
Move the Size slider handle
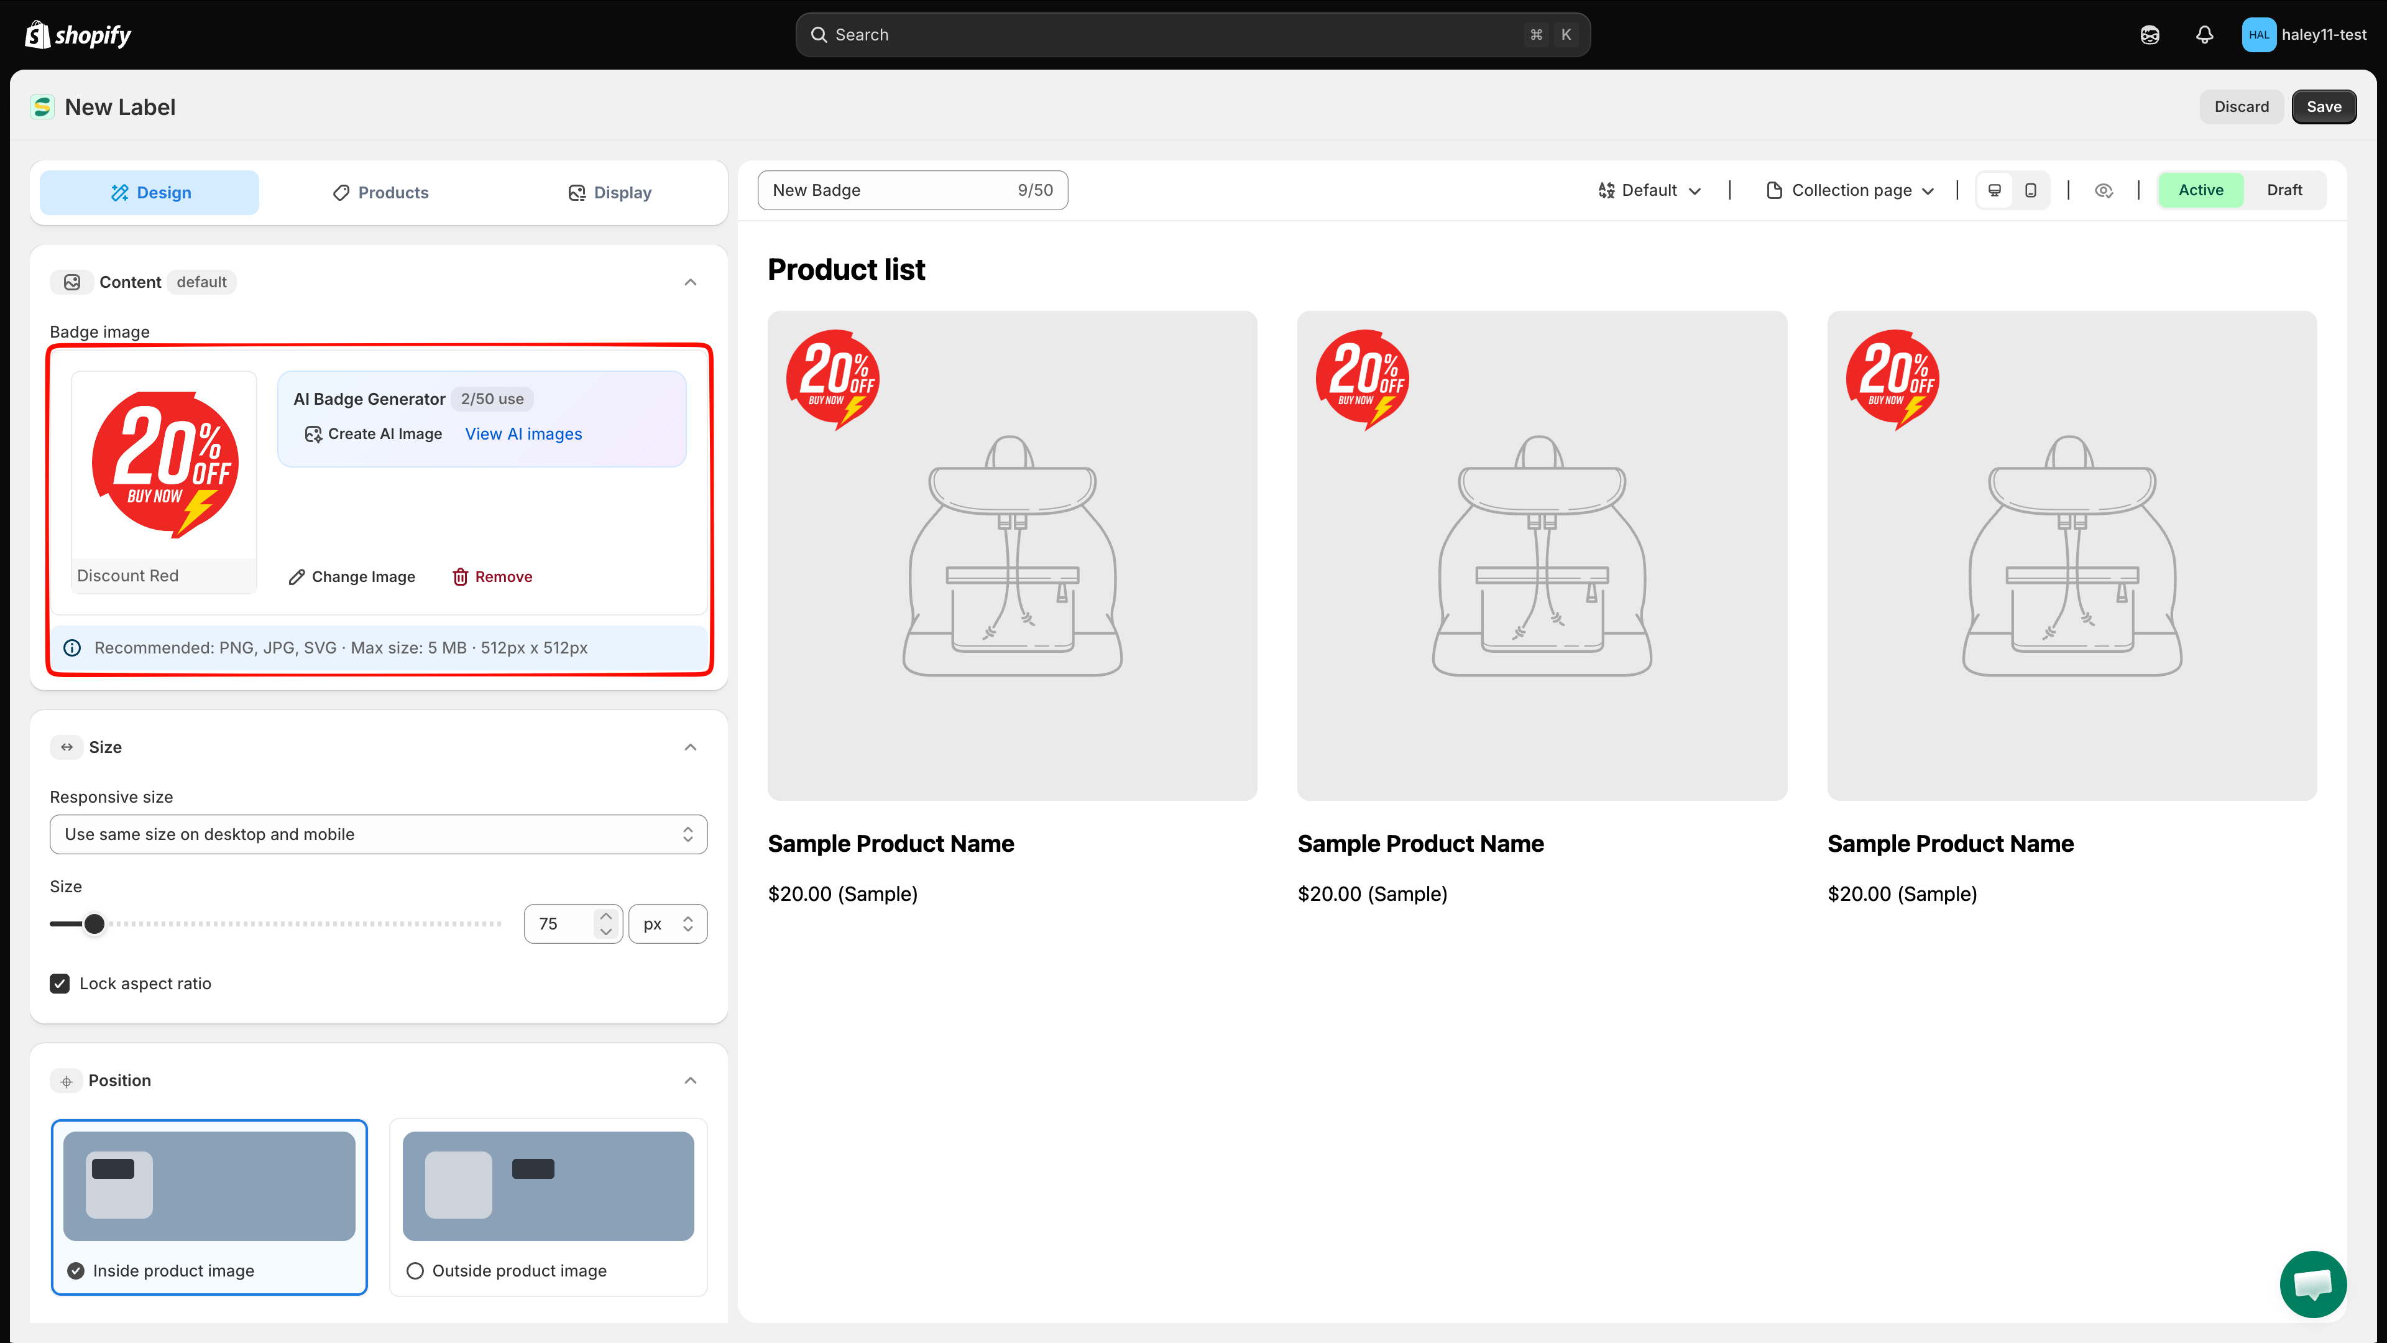point(94,924)
